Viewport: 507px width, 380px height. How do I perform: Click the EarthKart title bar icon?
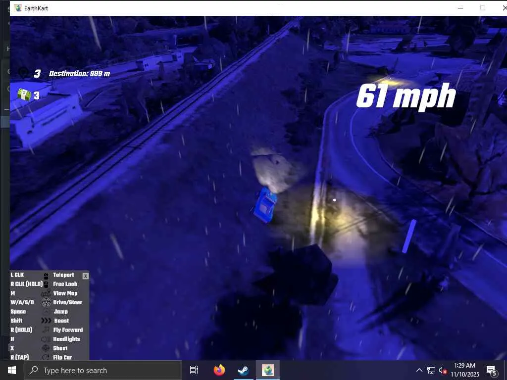point(18,8)
